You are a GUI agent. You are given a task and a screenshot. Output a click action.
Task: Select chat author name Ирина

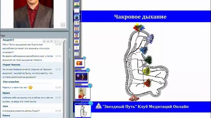click(6, 93)
